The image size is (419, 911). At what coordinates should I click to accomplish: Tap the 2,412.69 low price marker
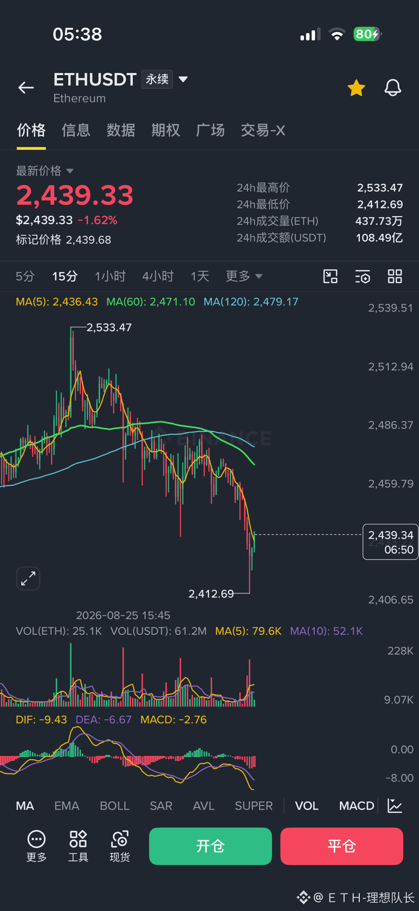(211, 593)
